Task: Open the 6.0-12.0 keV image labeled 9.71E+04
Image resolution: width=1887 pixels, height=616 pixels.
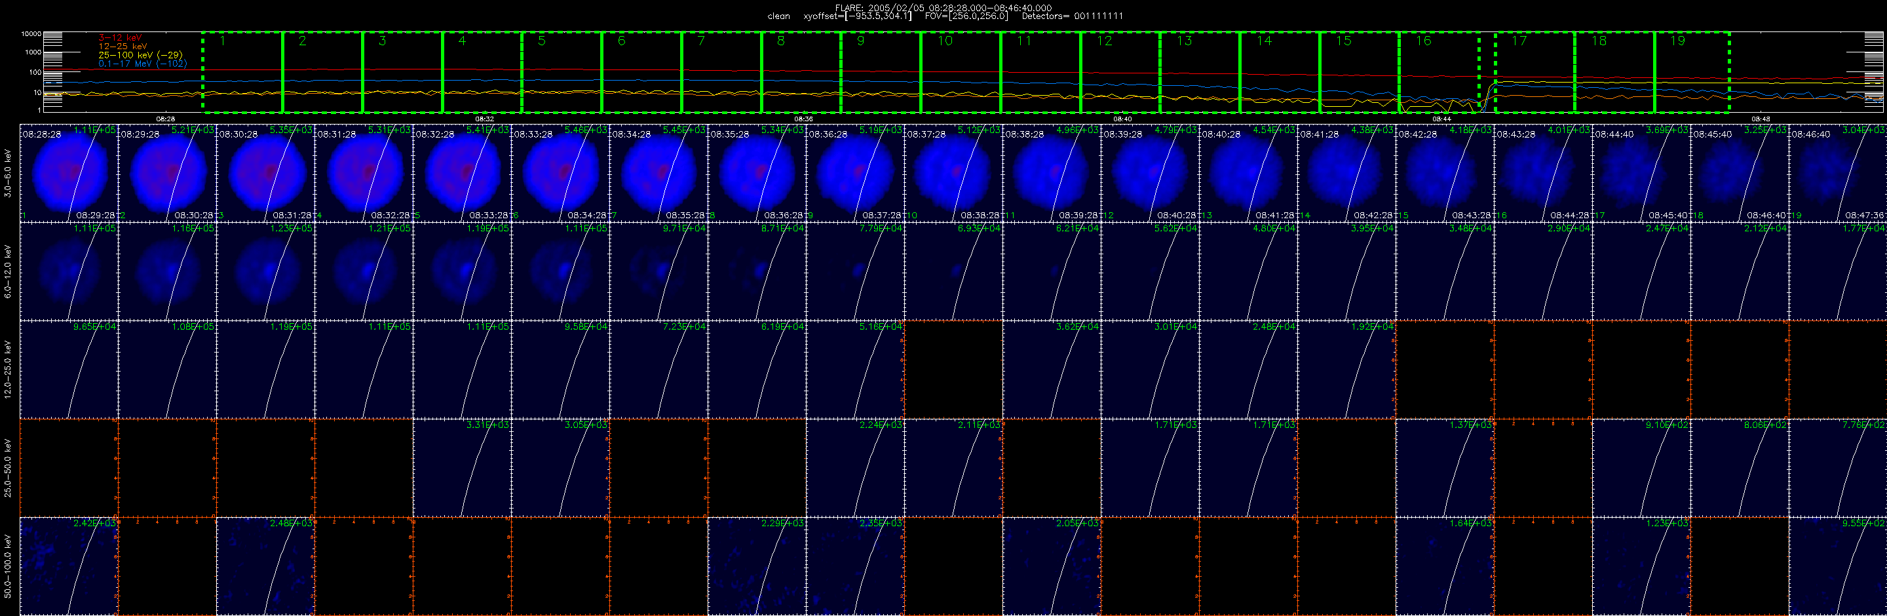Action: (x=659, y=271)
